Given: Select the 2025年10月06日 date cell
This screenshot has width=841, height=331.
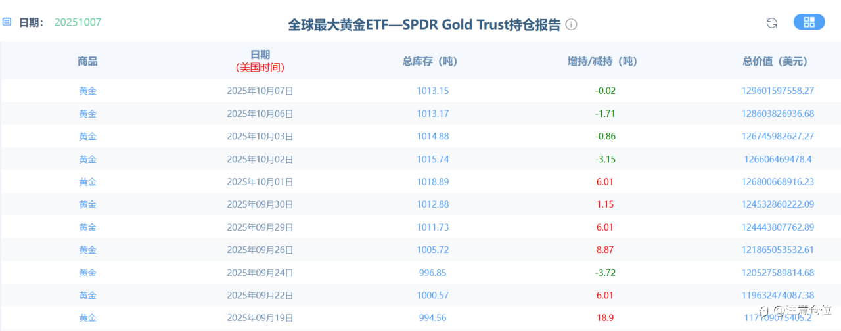Looking at the screenshot, I should pyautogui.click(x=260, y=114).
